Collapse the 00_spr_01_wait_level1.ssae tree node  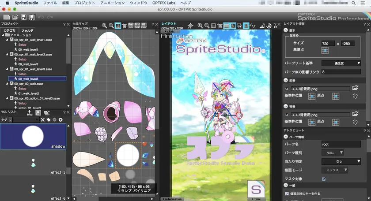7,40
